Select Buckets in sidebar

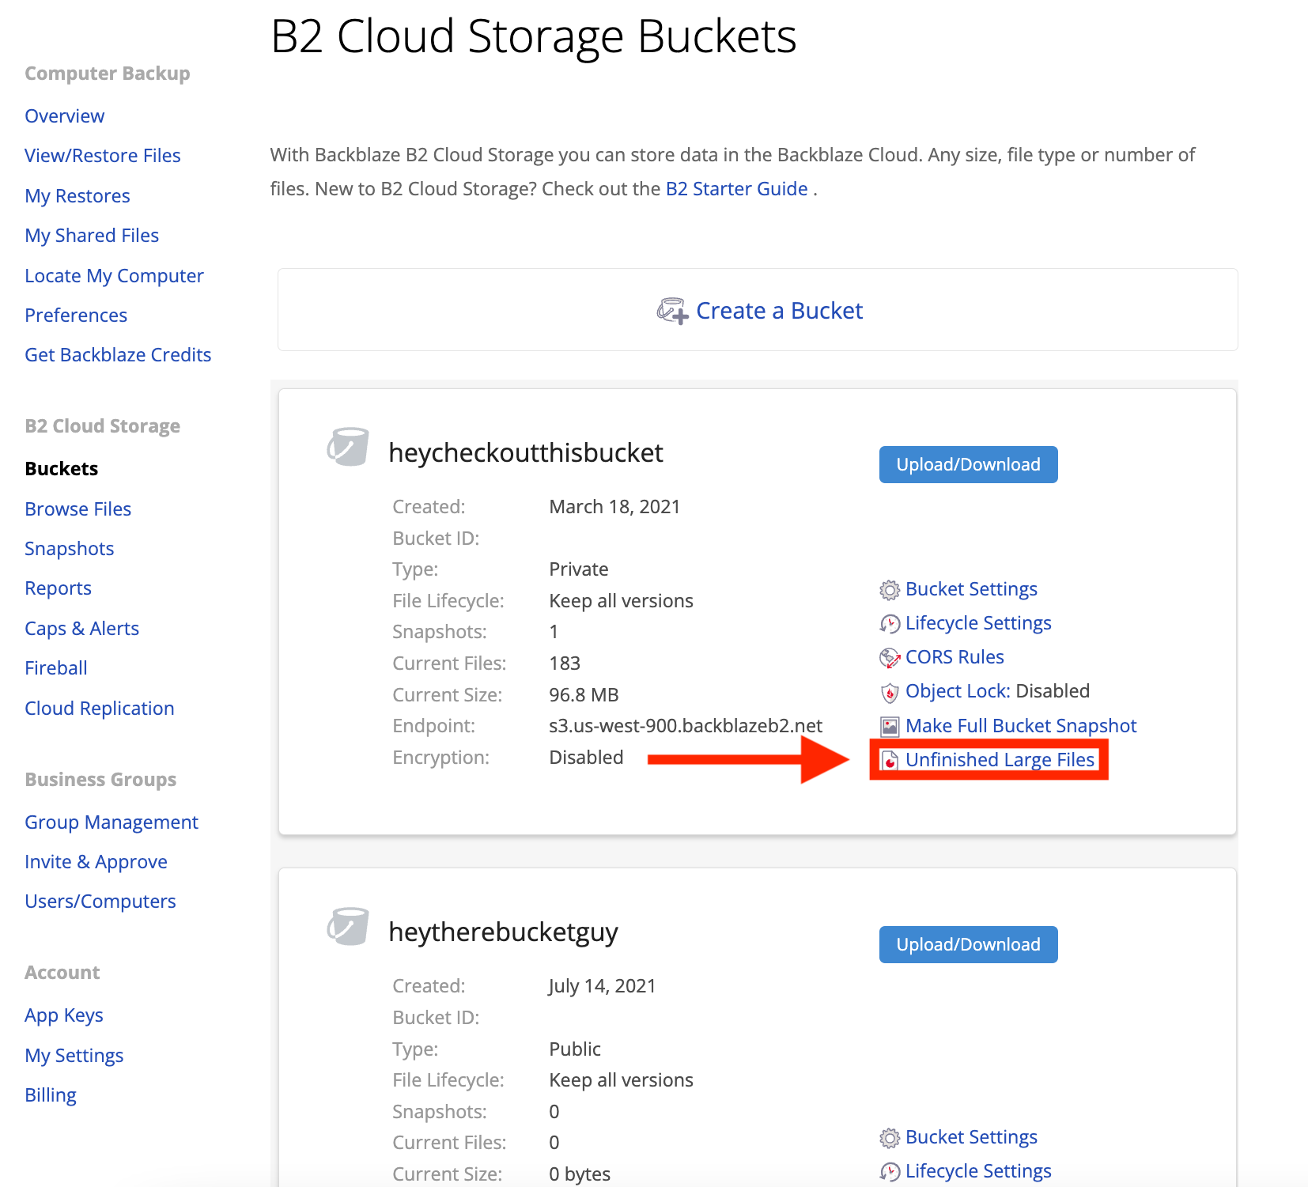point(62,469)
